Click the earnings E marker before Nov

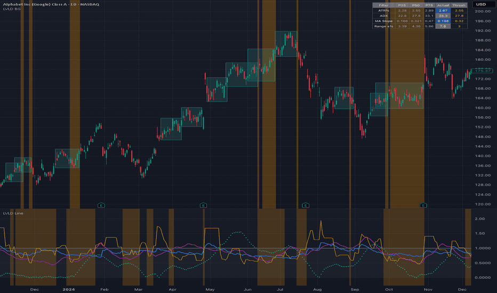coord(423,205)
